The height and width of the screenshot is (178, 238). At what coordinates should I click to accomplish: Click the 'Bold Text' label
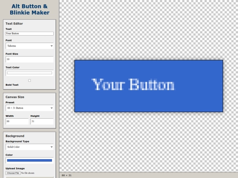(12, 85)
